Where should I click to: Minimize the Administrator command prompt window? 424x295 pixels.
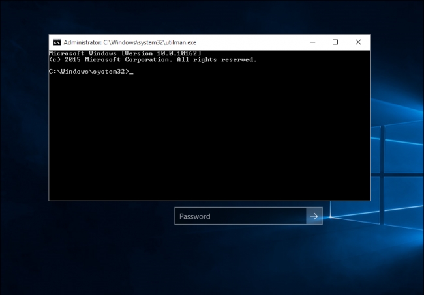click(x=312, y=42)
